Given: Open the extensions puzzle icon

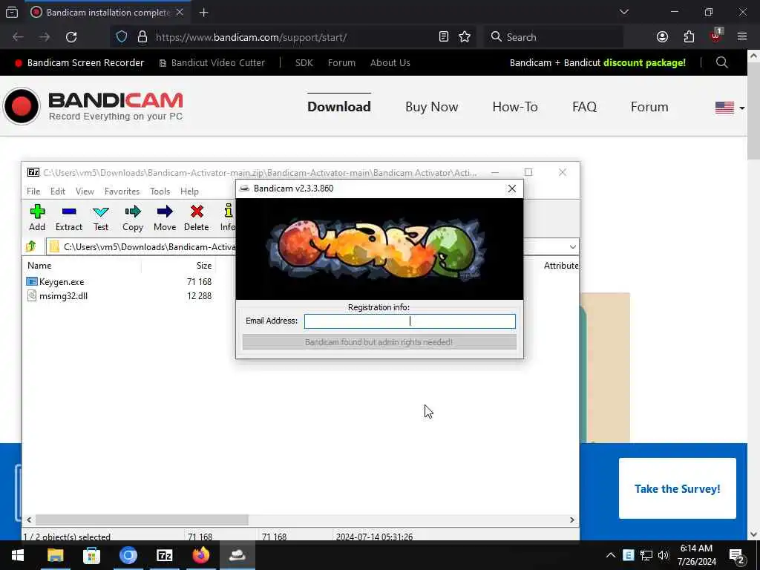Looking at the screenshot, I should coord(689,37).
